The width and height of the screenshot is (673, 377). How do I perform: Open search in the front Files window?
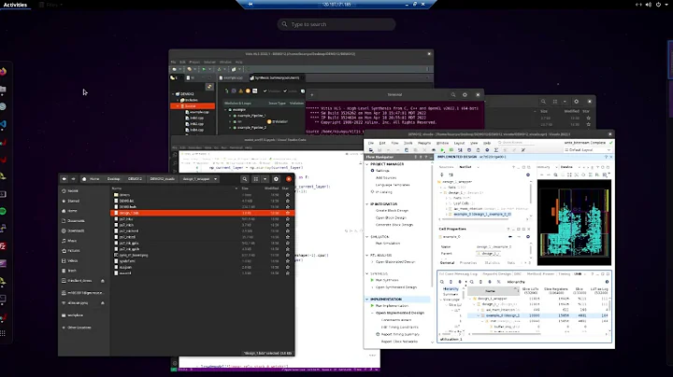[244, 179]
